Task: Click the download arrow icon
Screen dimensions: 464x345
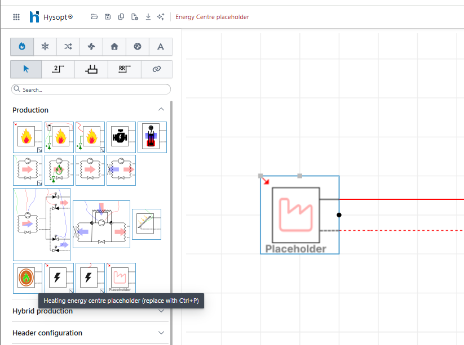Action: click(x=148, y=17)
